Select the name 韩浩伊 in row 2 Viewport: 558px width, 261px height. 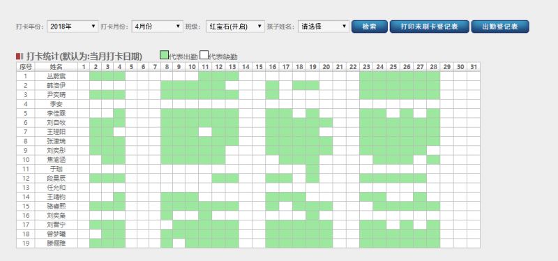(x=56, y=85)
